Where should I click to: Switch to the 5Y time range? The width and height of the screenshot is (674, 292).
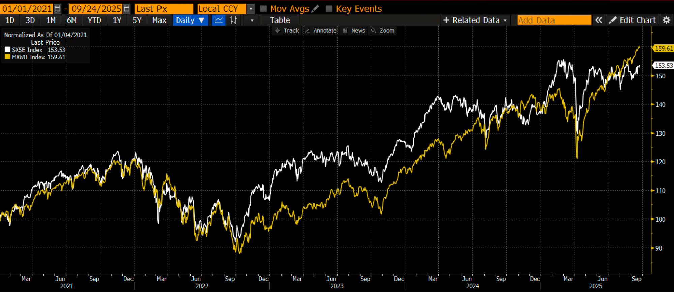click(x=137, y=20)
